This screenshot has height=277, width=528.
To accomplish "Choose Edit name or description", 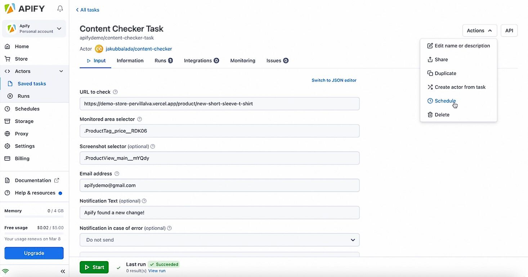I will coord(458,46).
